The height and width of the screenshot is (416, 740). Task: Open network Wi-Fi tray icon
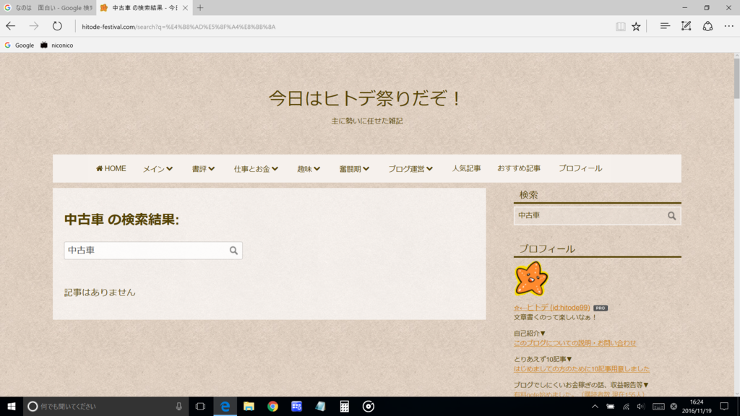click(x=626, y=406)
